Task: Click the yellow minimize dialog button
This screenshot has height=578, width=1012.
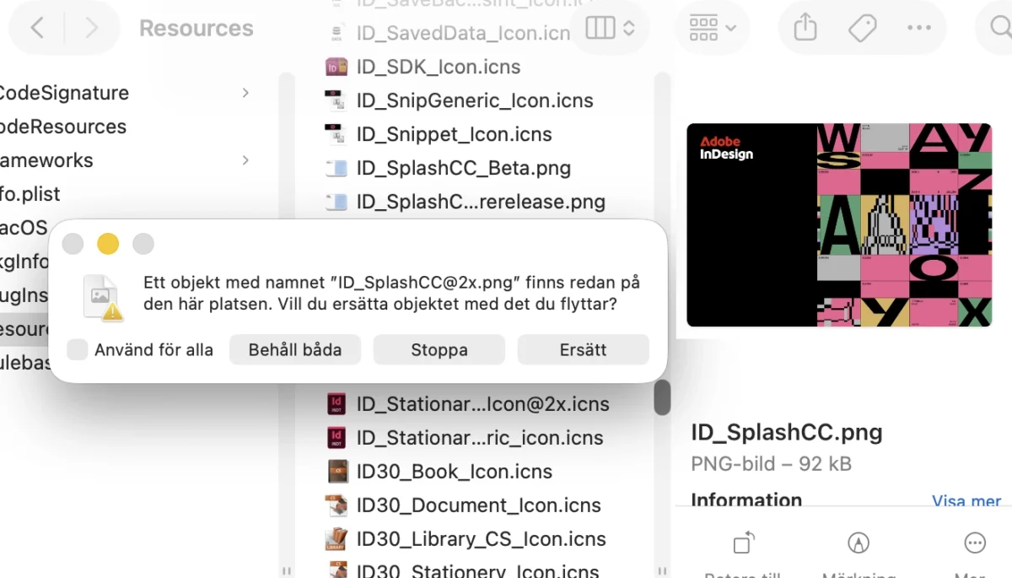Action: [x=108, y=244]
